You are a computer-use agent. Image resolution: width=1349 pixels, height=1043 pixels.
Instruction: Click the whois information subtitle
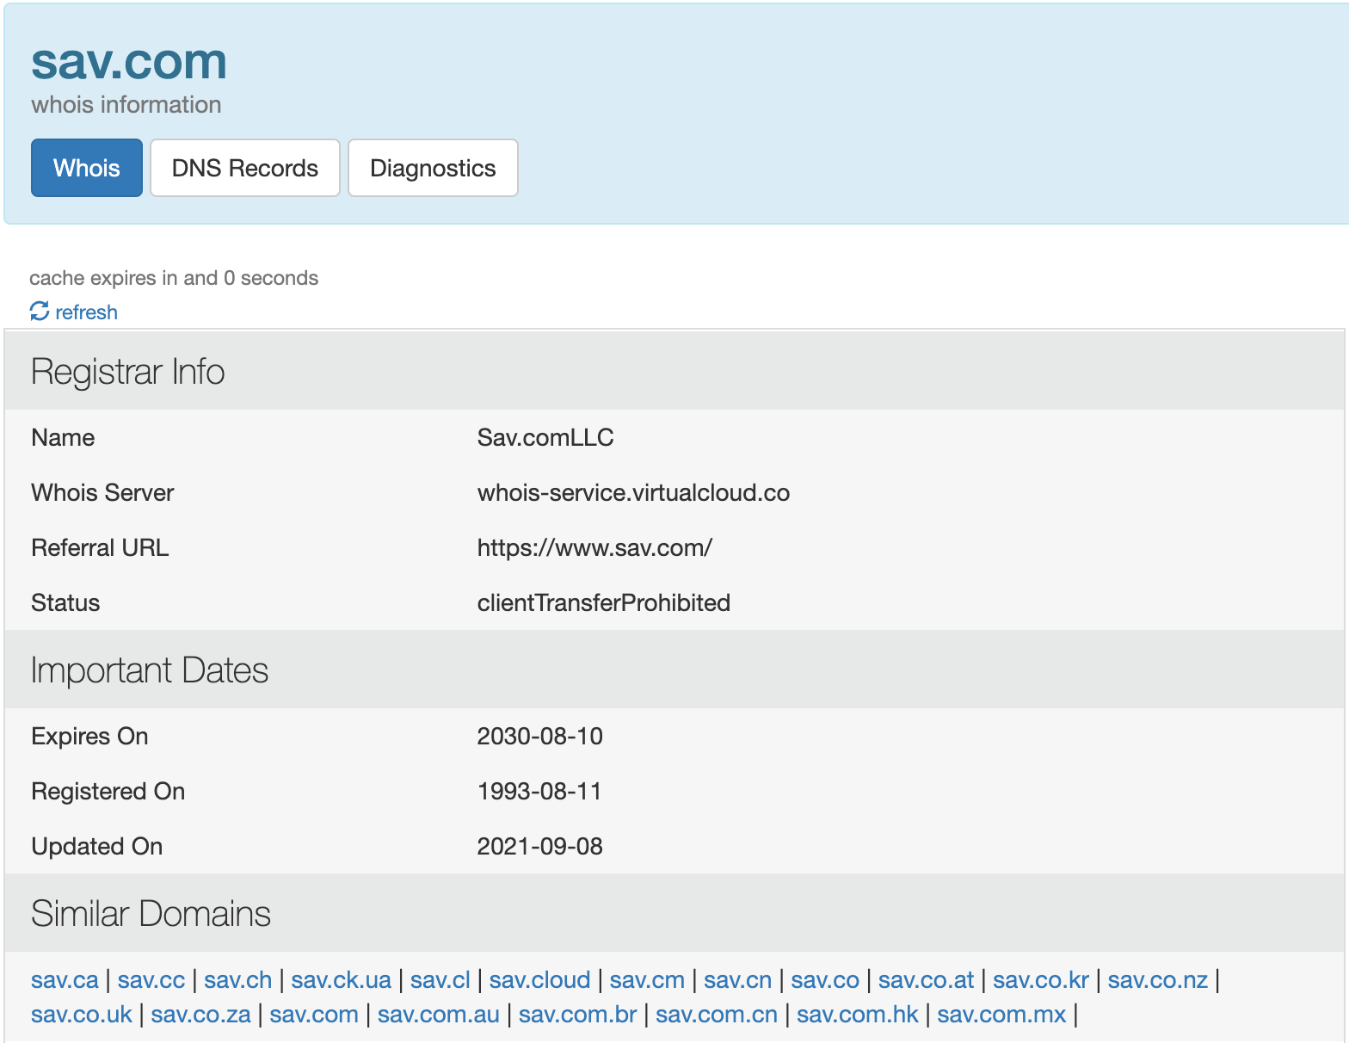126,104
